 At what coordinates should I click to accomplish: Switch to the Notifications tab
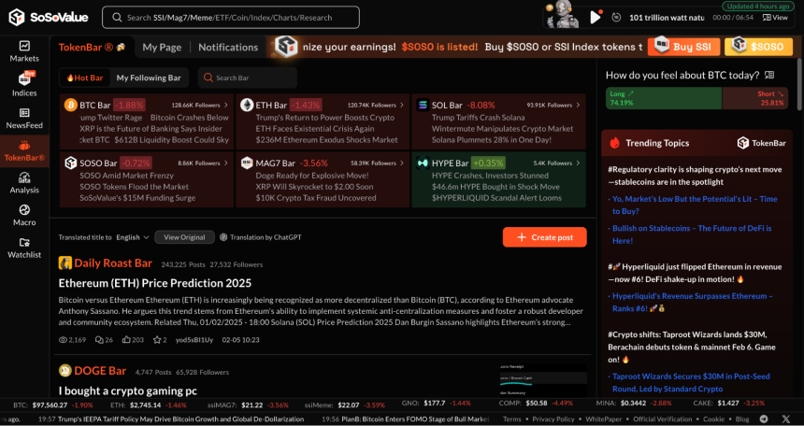228,47
